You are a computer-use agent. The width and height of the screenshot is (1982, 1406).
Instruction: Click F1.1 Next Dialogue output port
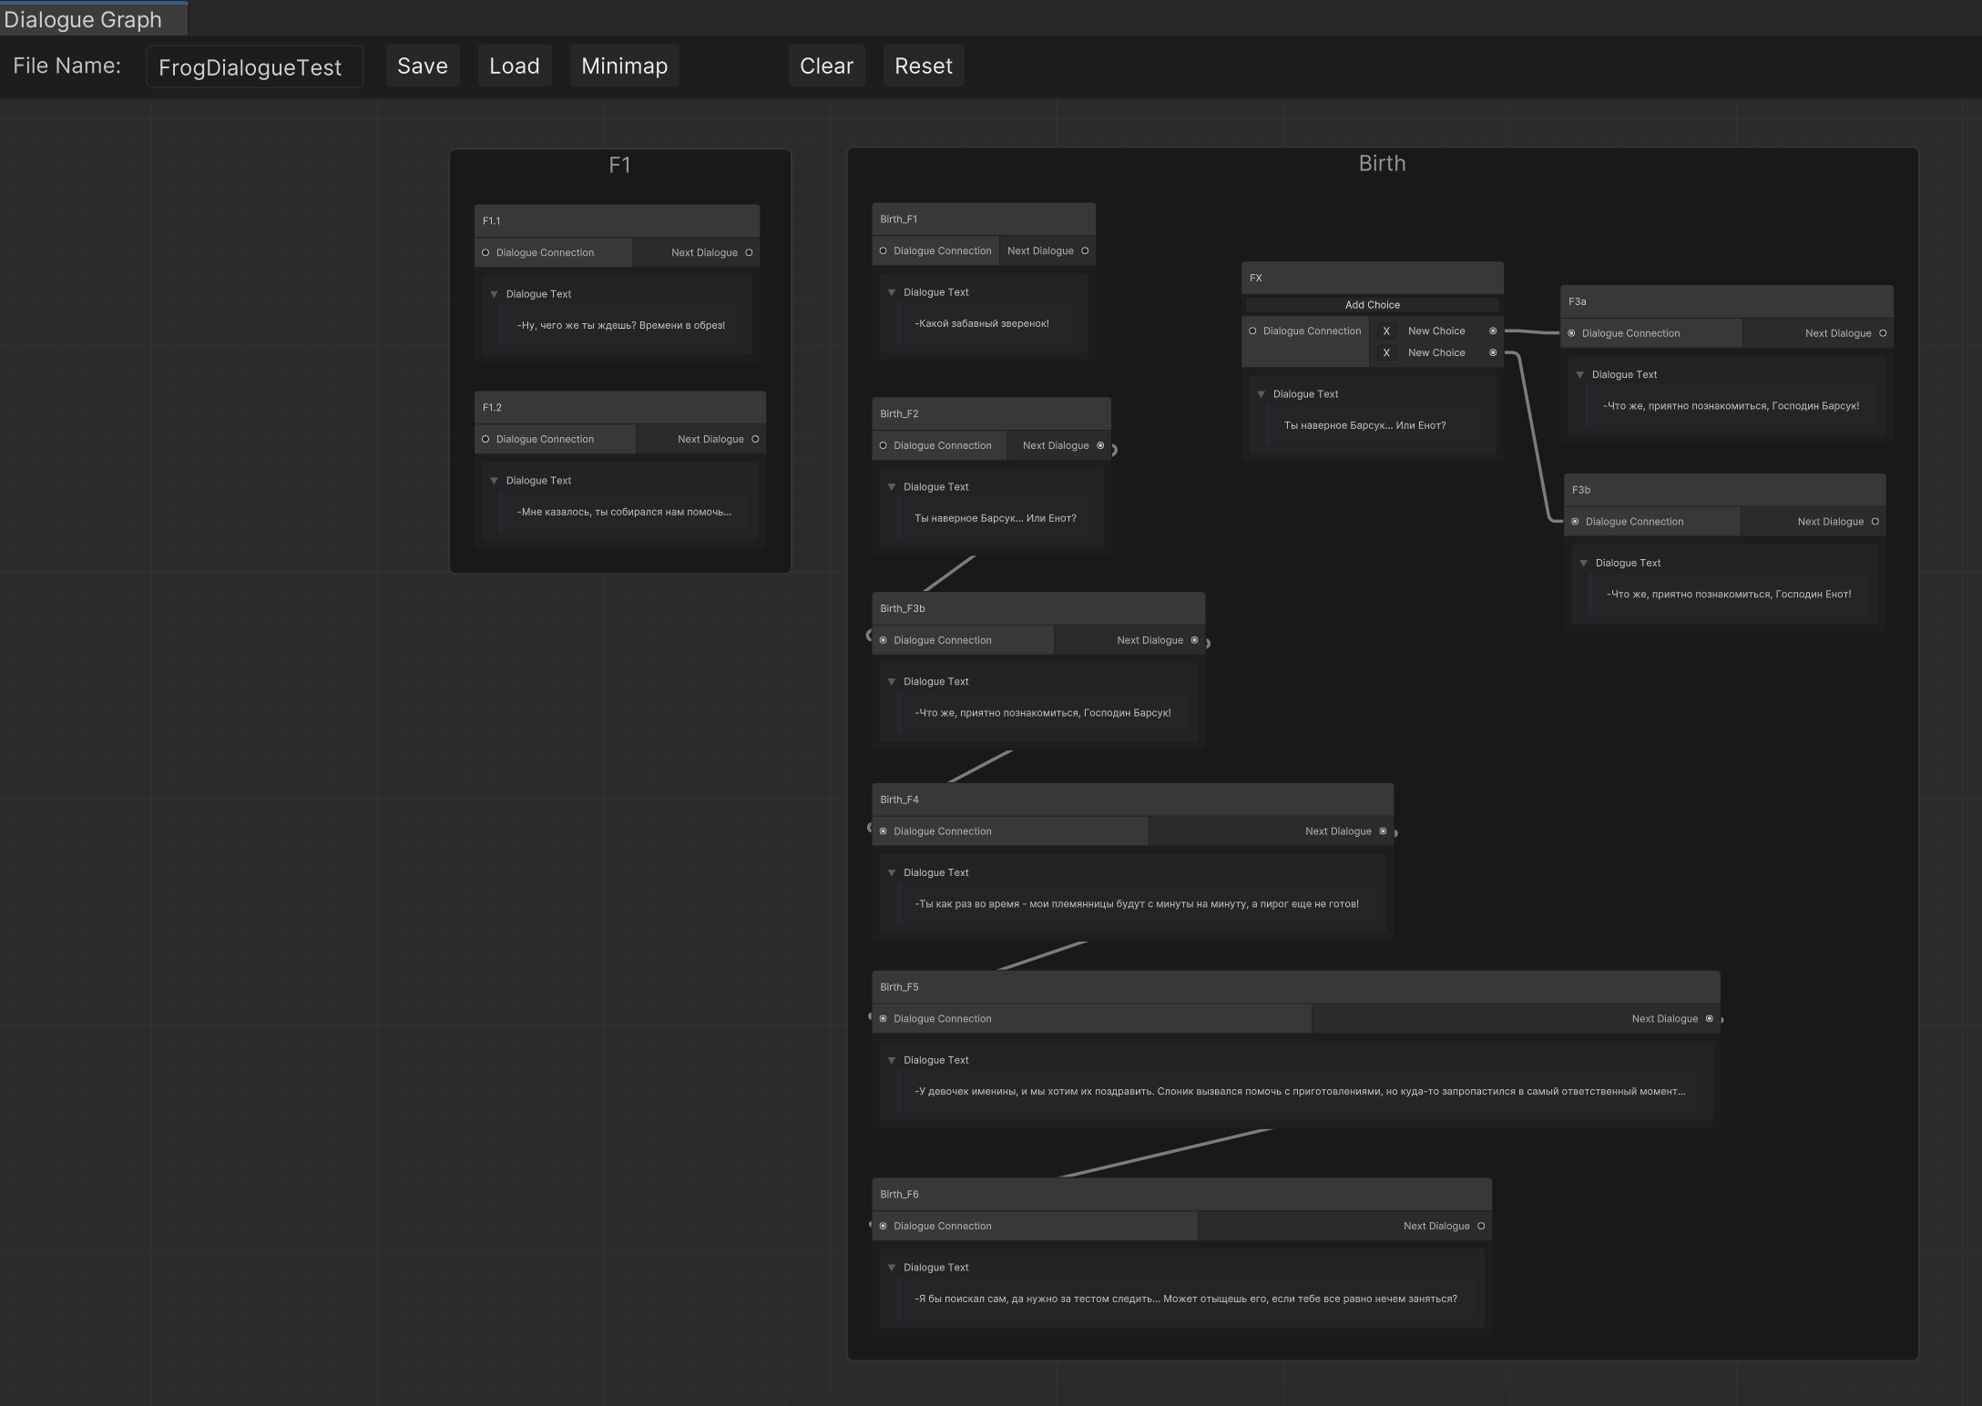tap(749, 253)
